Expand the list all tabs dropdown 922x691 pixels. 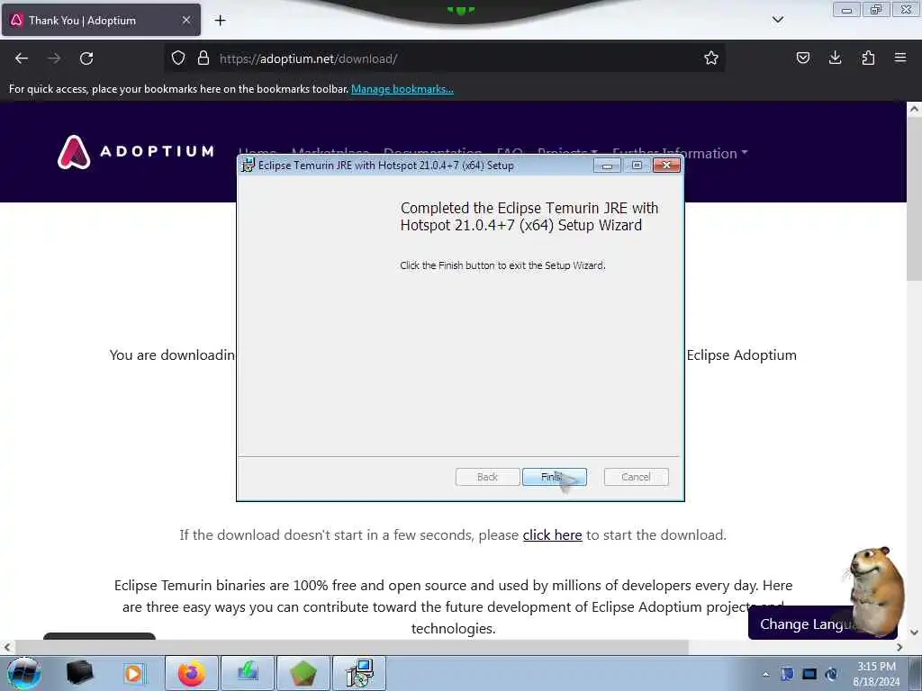click(778, 20)
